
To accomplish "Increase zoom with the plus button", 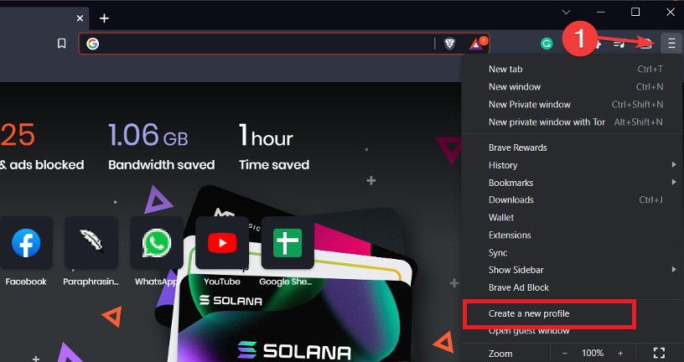I will coord(620,353).
